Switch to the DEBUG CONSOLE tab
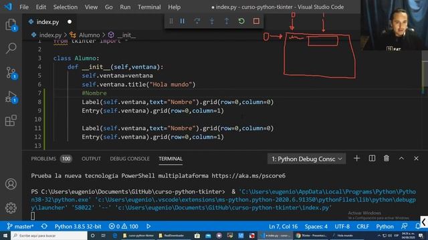Viewport: 428px width, 240px height. coord(130,159)
